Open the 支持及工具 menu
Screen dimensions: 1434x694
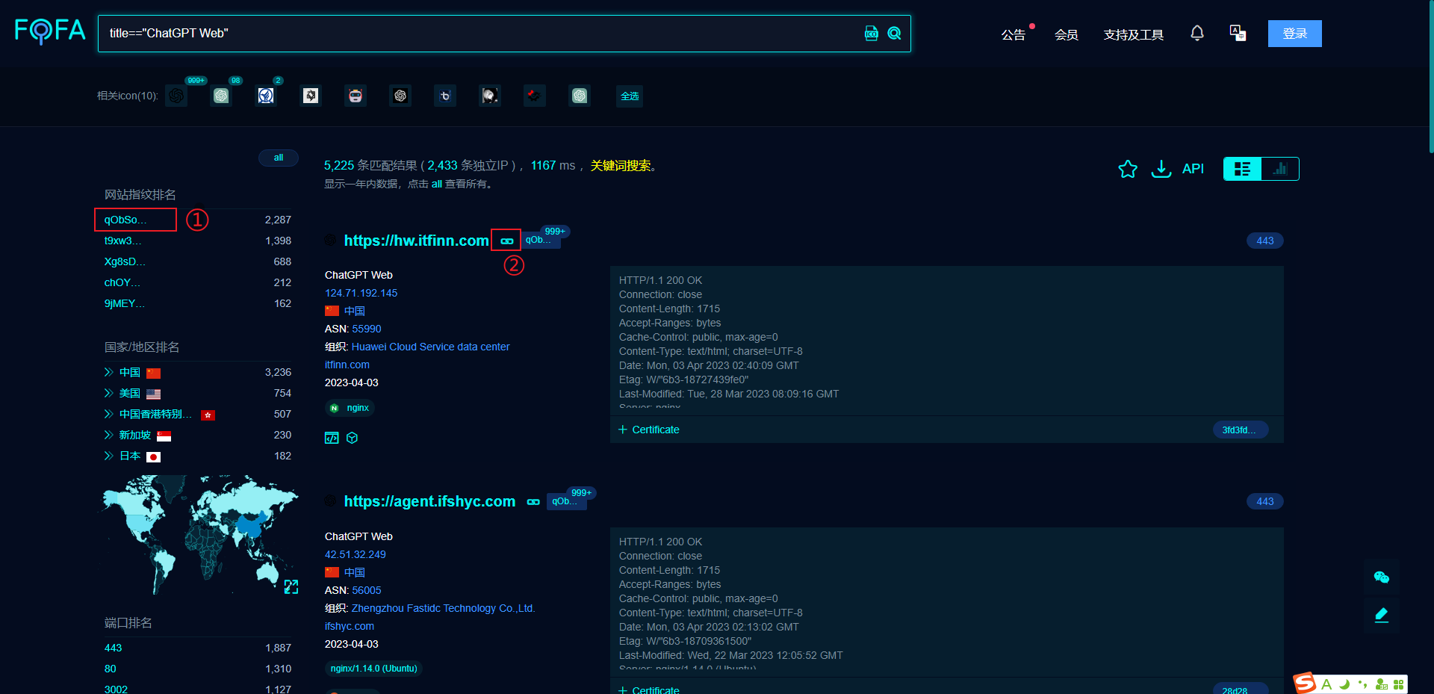pos(1134,34)
